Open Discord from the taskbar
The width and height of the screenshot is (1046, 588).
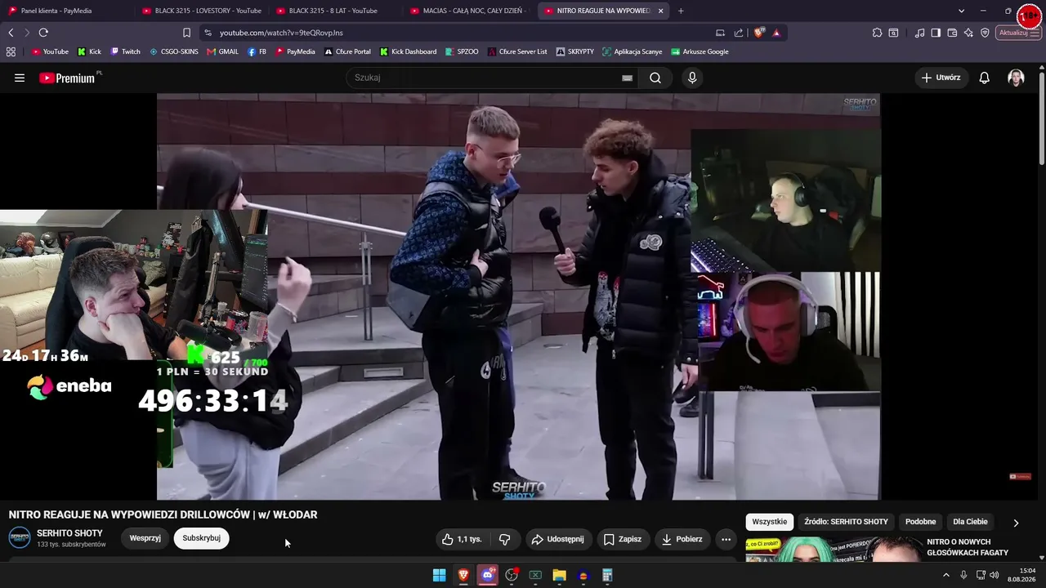[x=488, y=576]
